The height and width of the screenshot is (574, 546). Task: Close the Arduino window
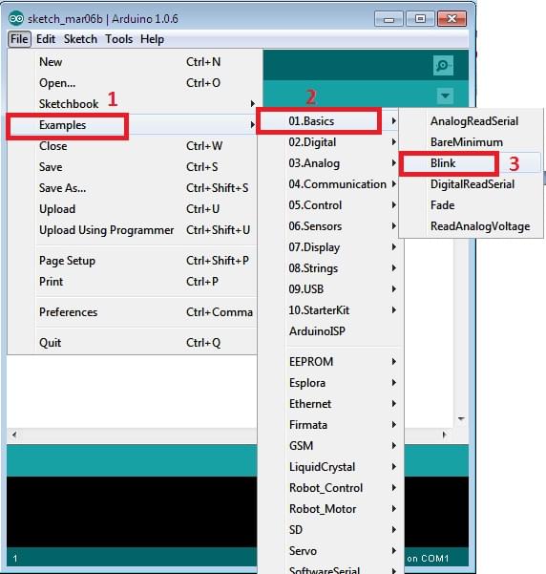(451, 19)
